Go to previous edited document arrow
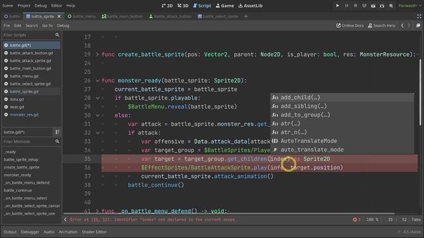Viewport: 424px width, 238px height. click(402, 25)
